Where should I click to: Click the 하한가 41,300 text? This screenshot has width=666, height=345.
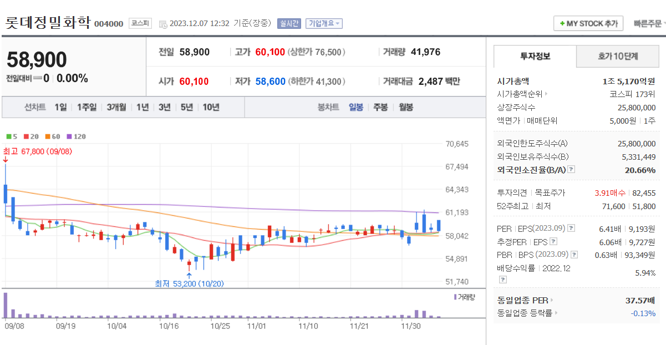pyautogui.click(x=317, y=82)
